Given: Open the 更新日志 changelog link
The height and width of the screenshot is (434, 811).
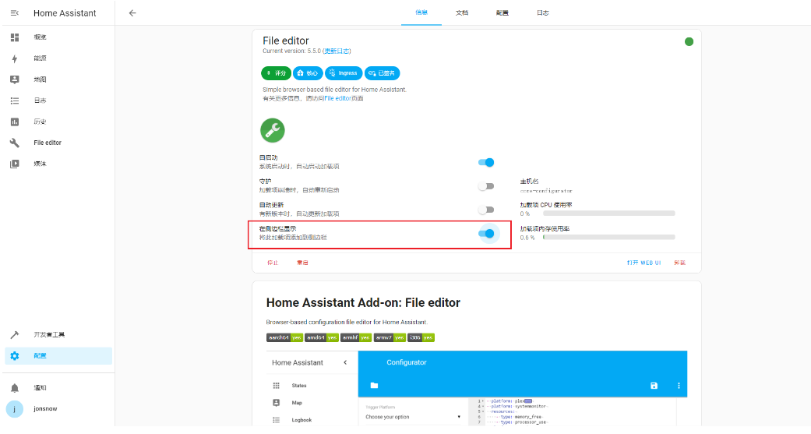Looking at the screenshot, I should click(337, 51).
